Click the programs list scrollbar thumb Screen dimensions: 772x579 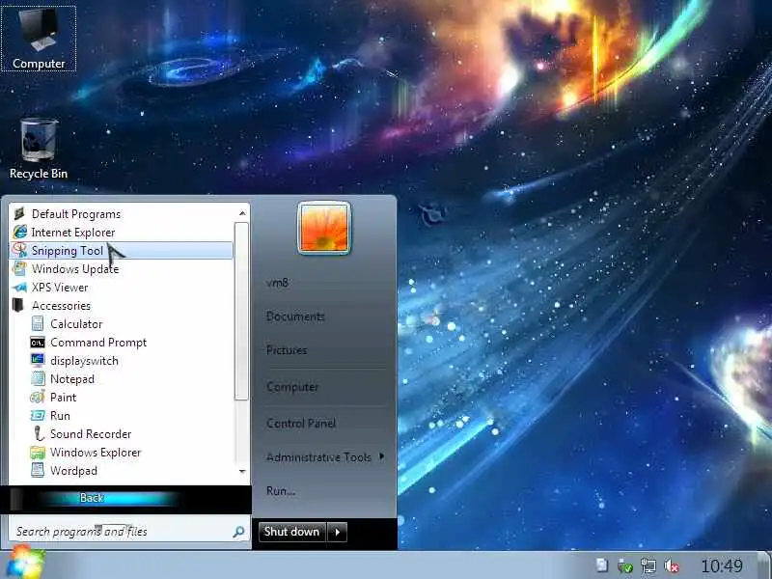tap(241, 311)
